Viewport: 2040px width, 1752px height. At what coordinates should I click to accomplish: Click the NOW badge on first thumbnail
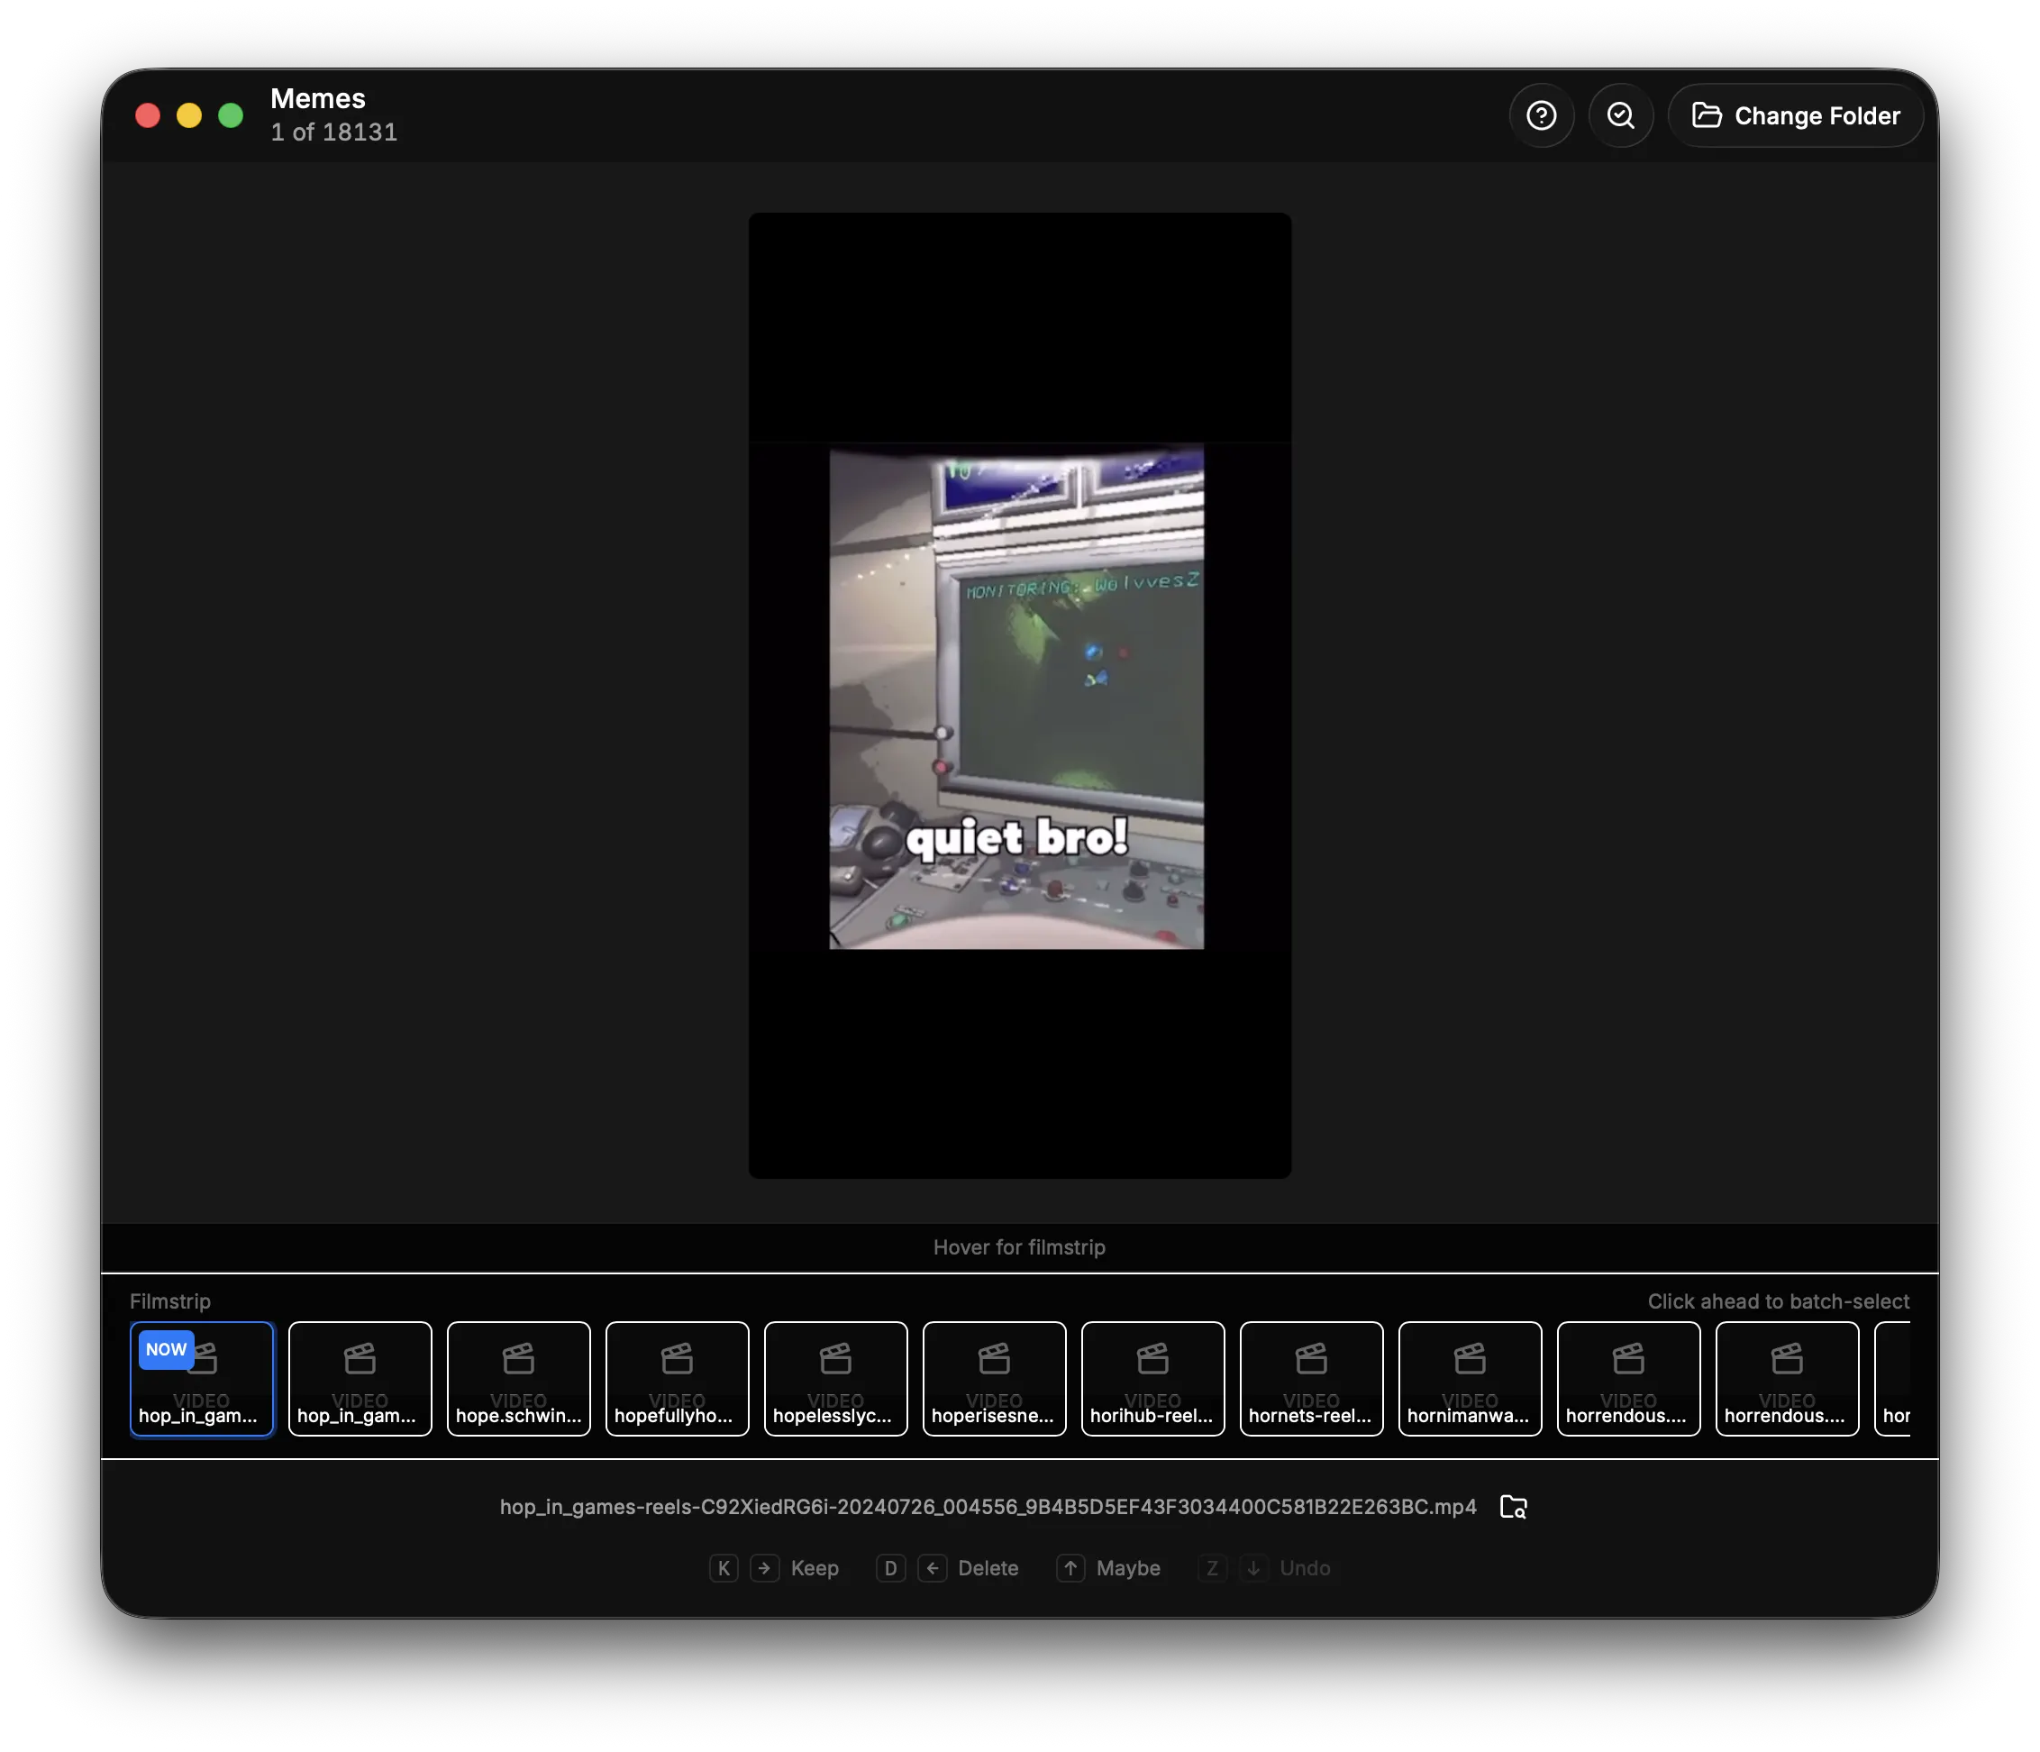[166, 1350]
